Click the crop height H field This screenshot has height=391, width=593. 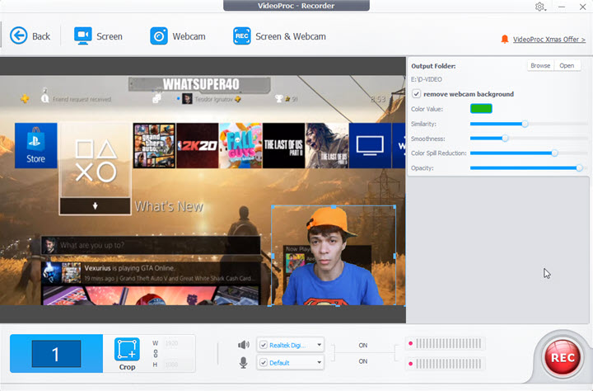click(171, 365)
